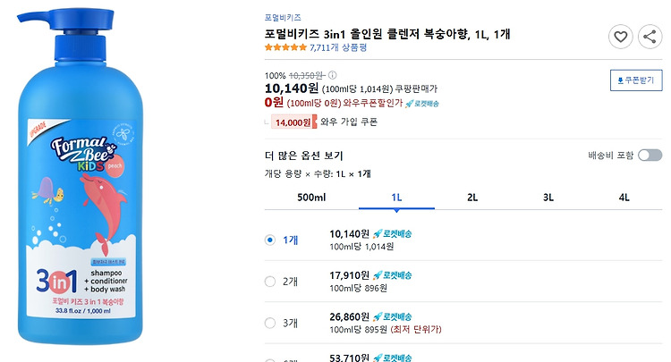The width and height of the screenshot is (671, 362).
Task: Open the 포멀비키즈 brand link
Action: point(283,18)
